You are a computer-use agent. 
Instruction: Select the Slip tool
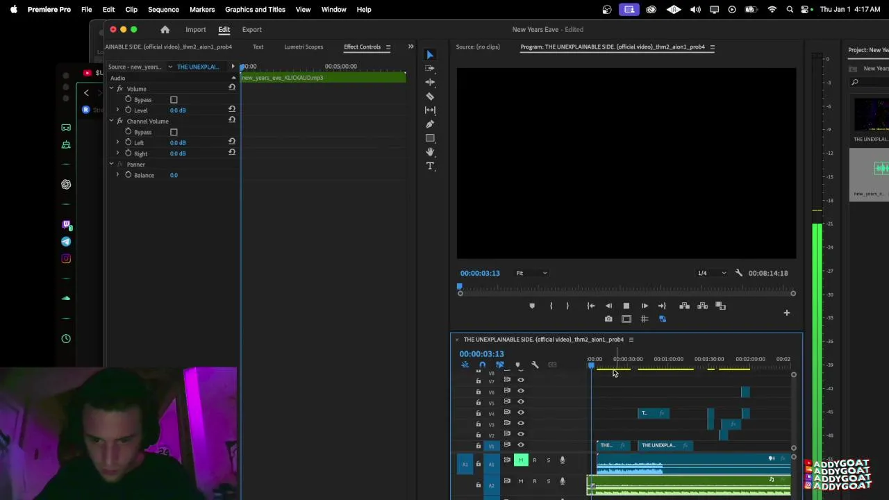click(x=430, y=110)
